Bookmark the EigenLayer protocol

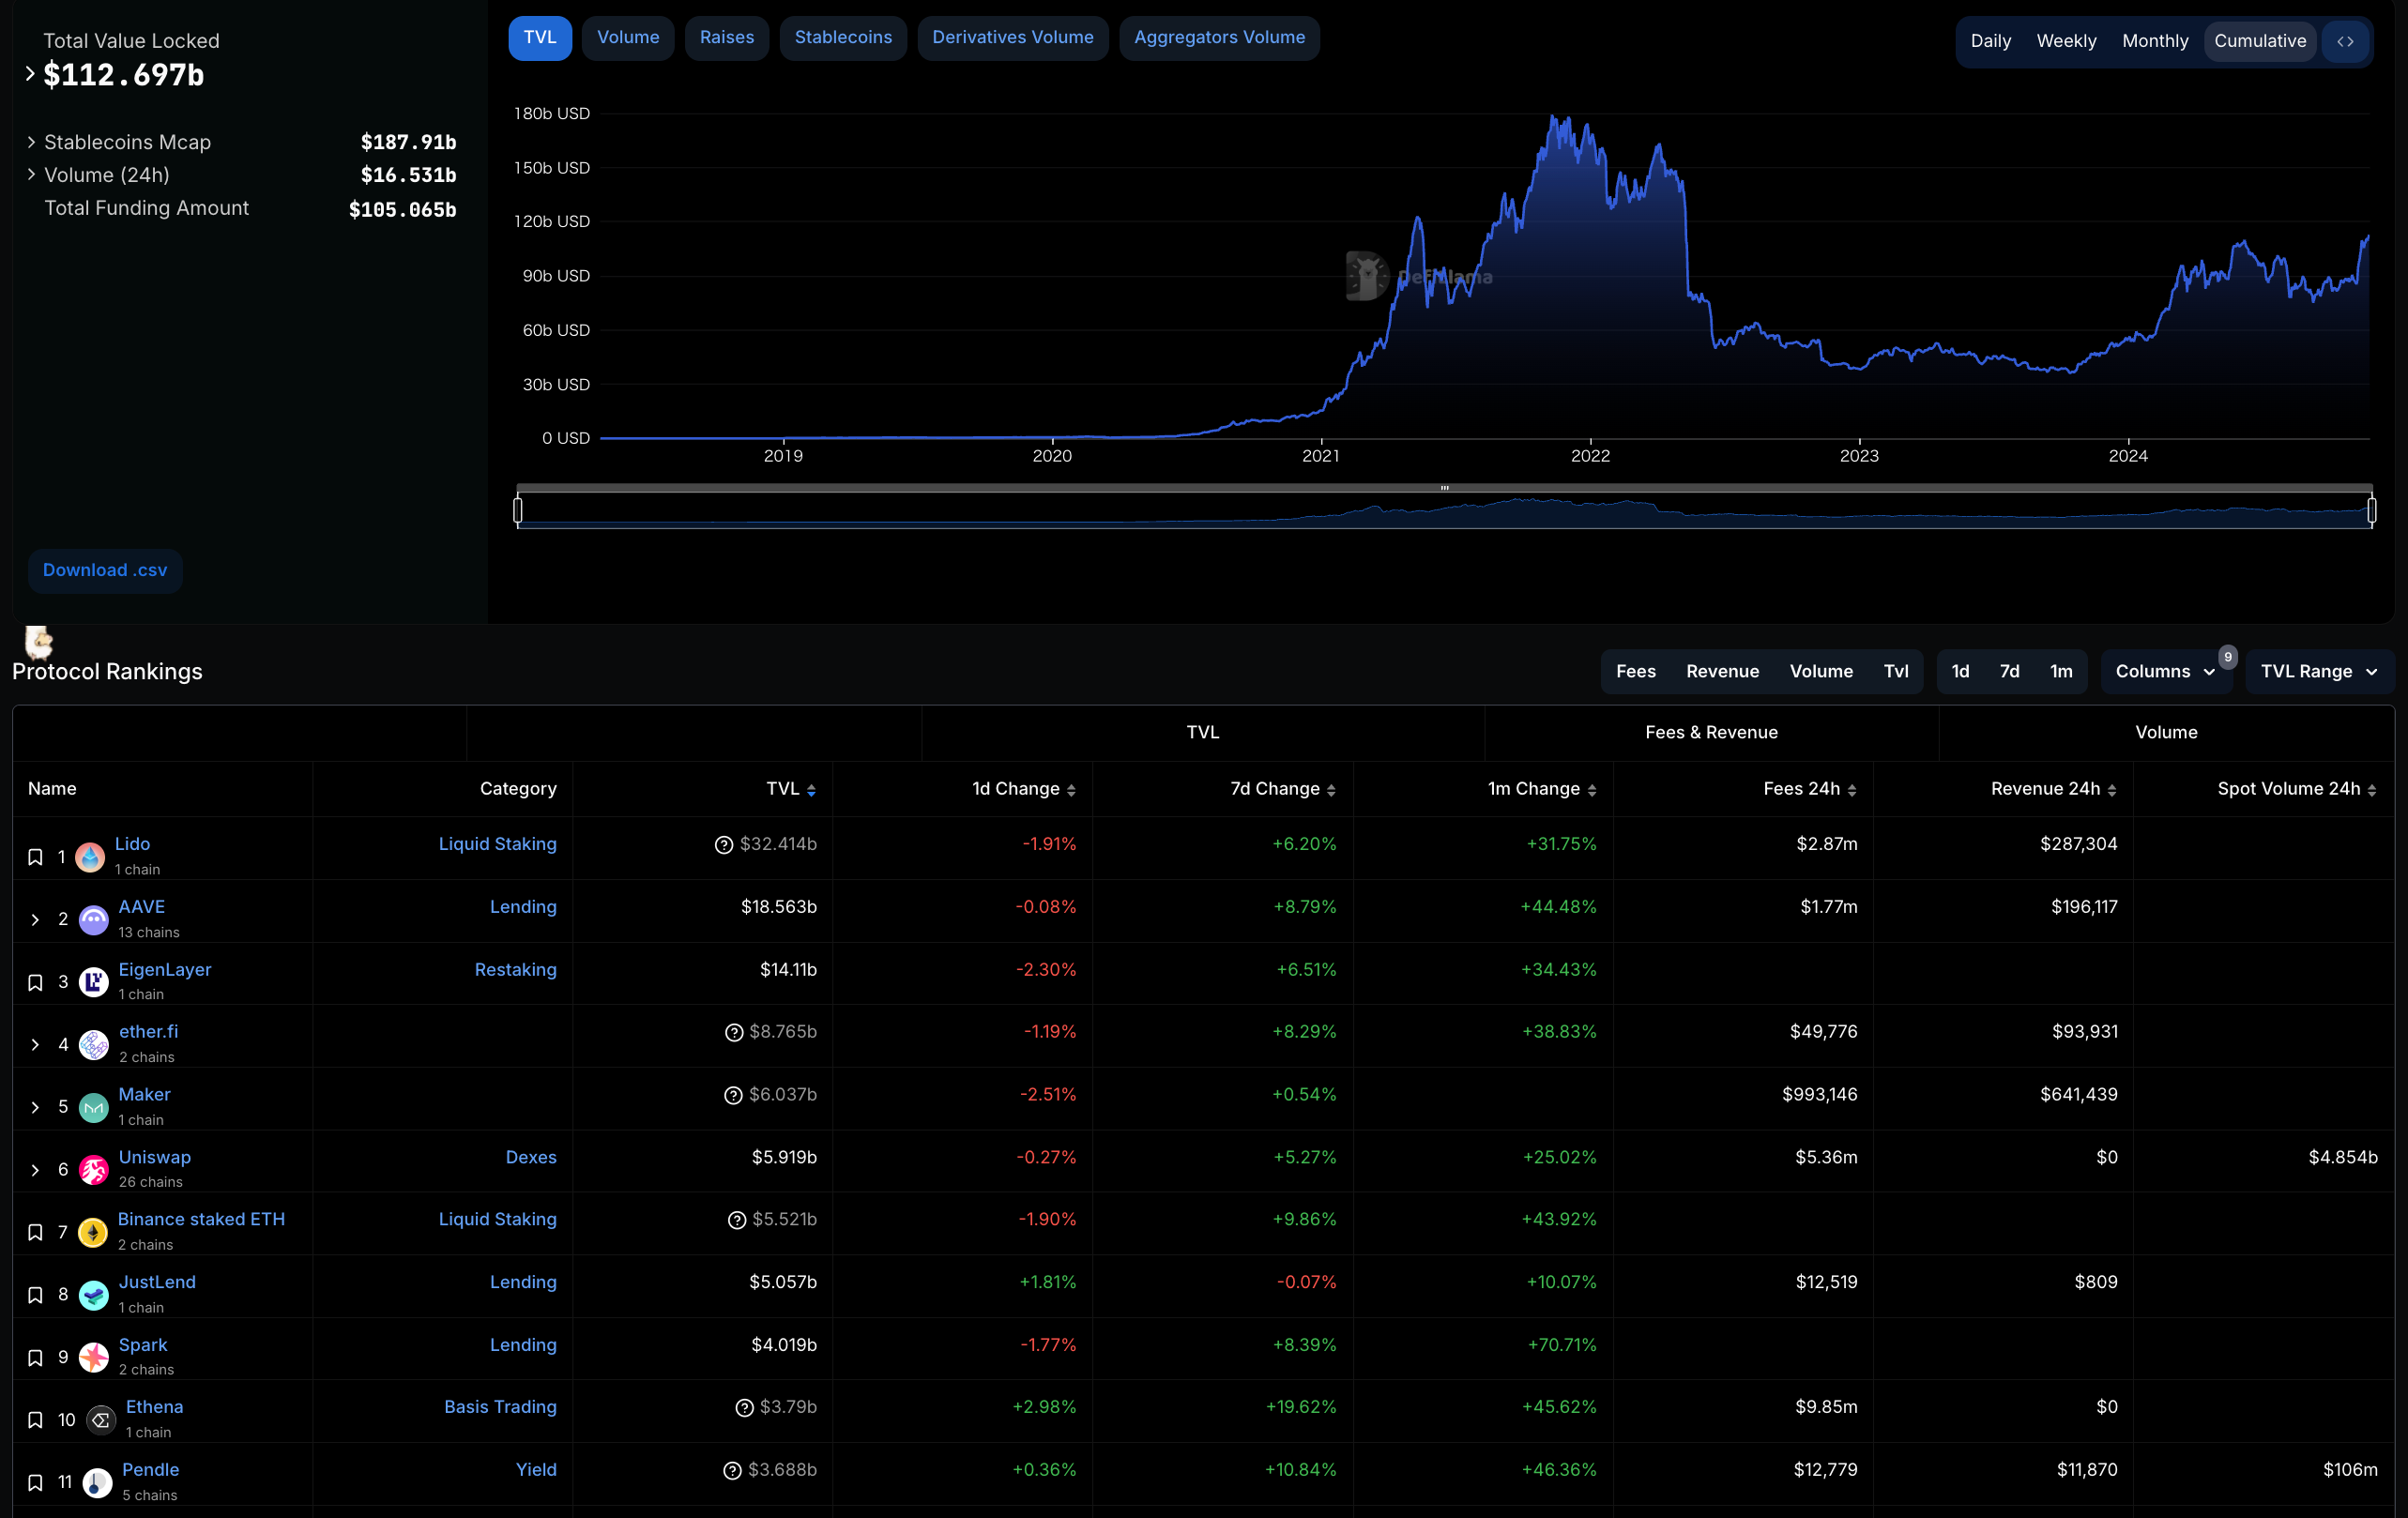[35, 982]
